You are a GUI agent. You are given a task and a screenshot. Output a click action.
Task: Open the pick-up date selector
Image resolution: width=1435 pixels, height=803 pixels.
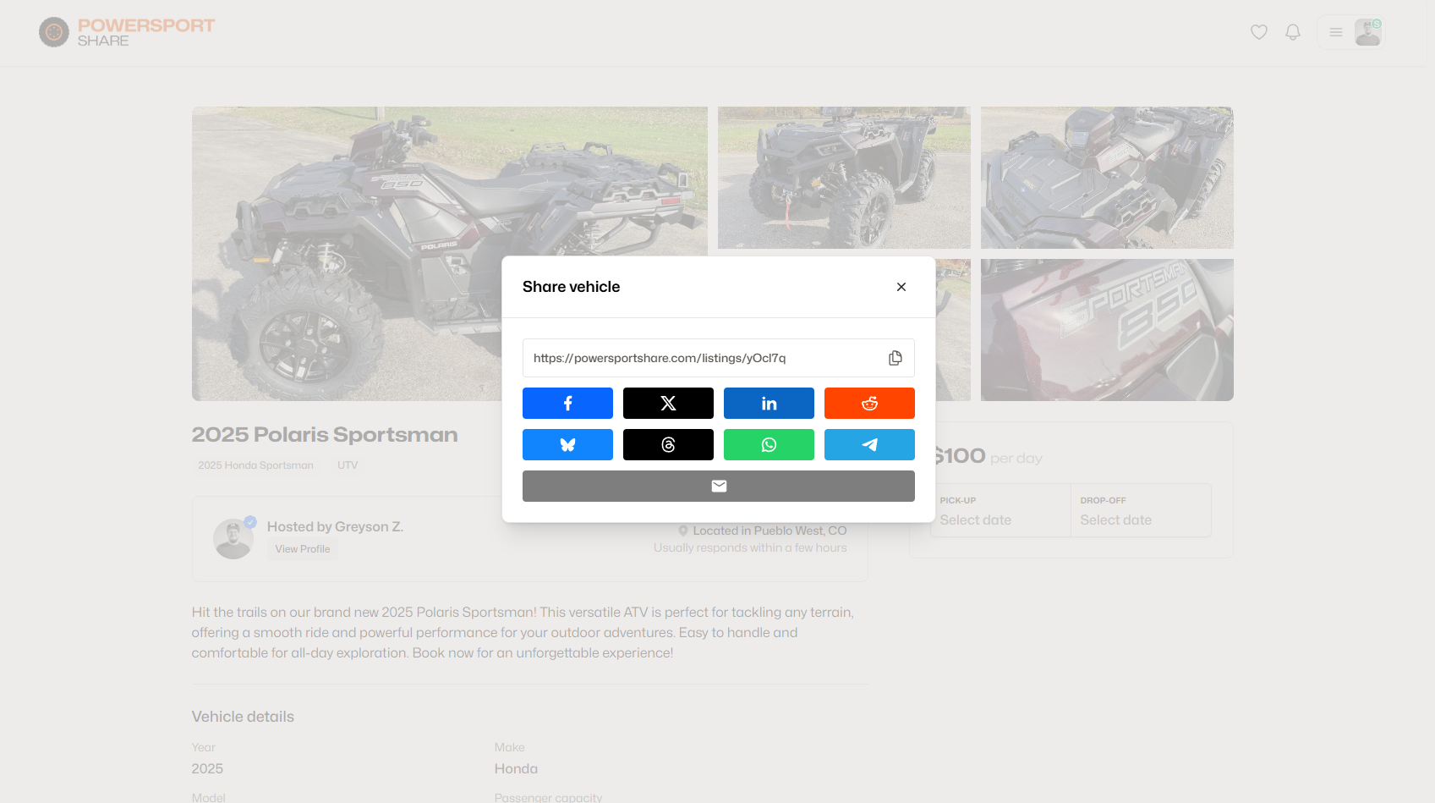[1000, 510]
